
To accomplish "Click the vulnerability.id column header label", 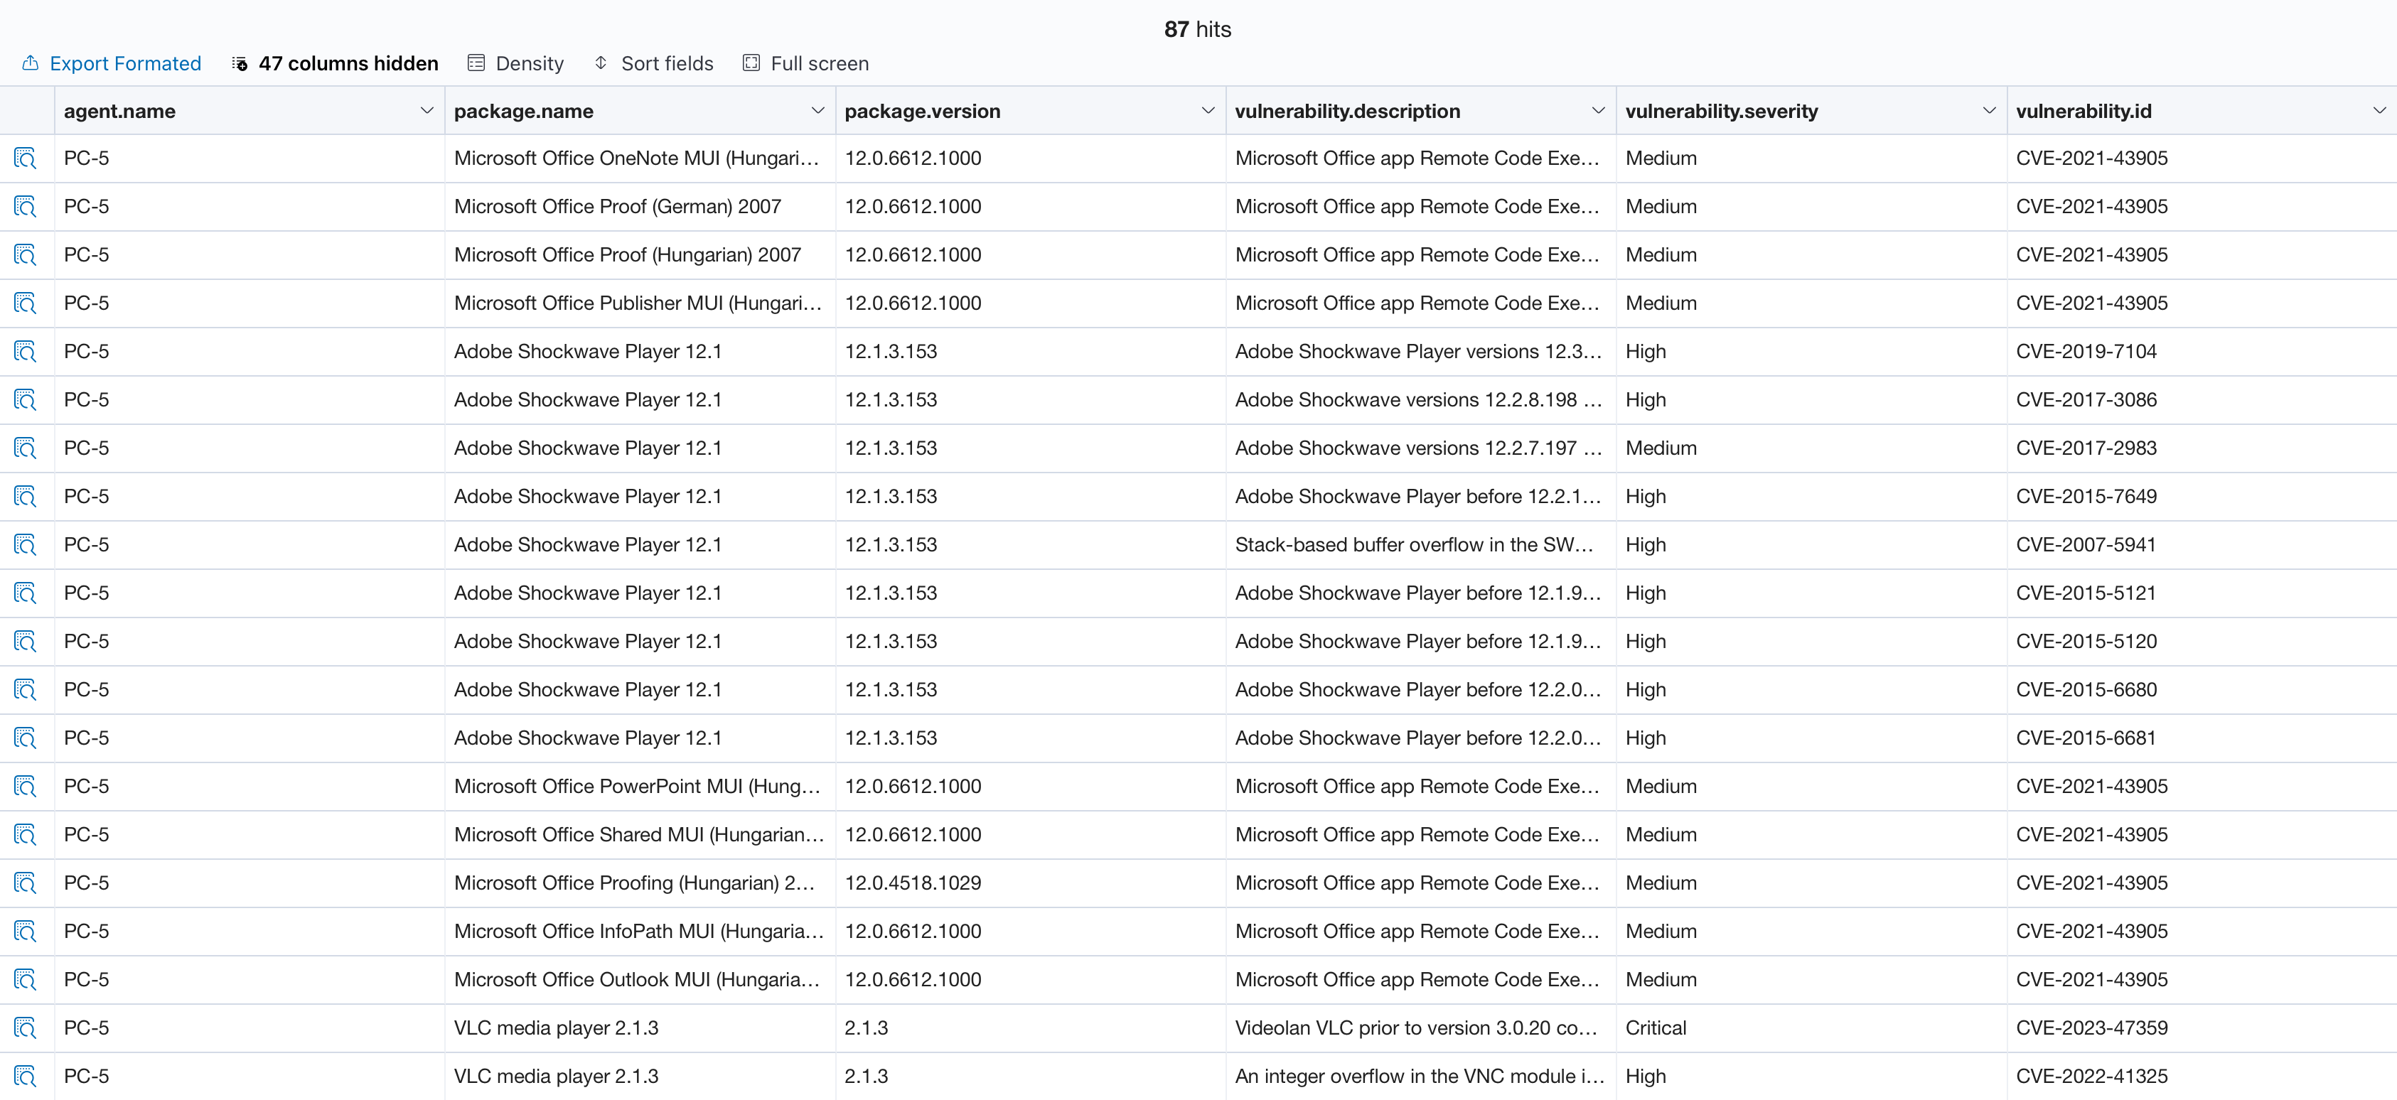I will 2084,112.
